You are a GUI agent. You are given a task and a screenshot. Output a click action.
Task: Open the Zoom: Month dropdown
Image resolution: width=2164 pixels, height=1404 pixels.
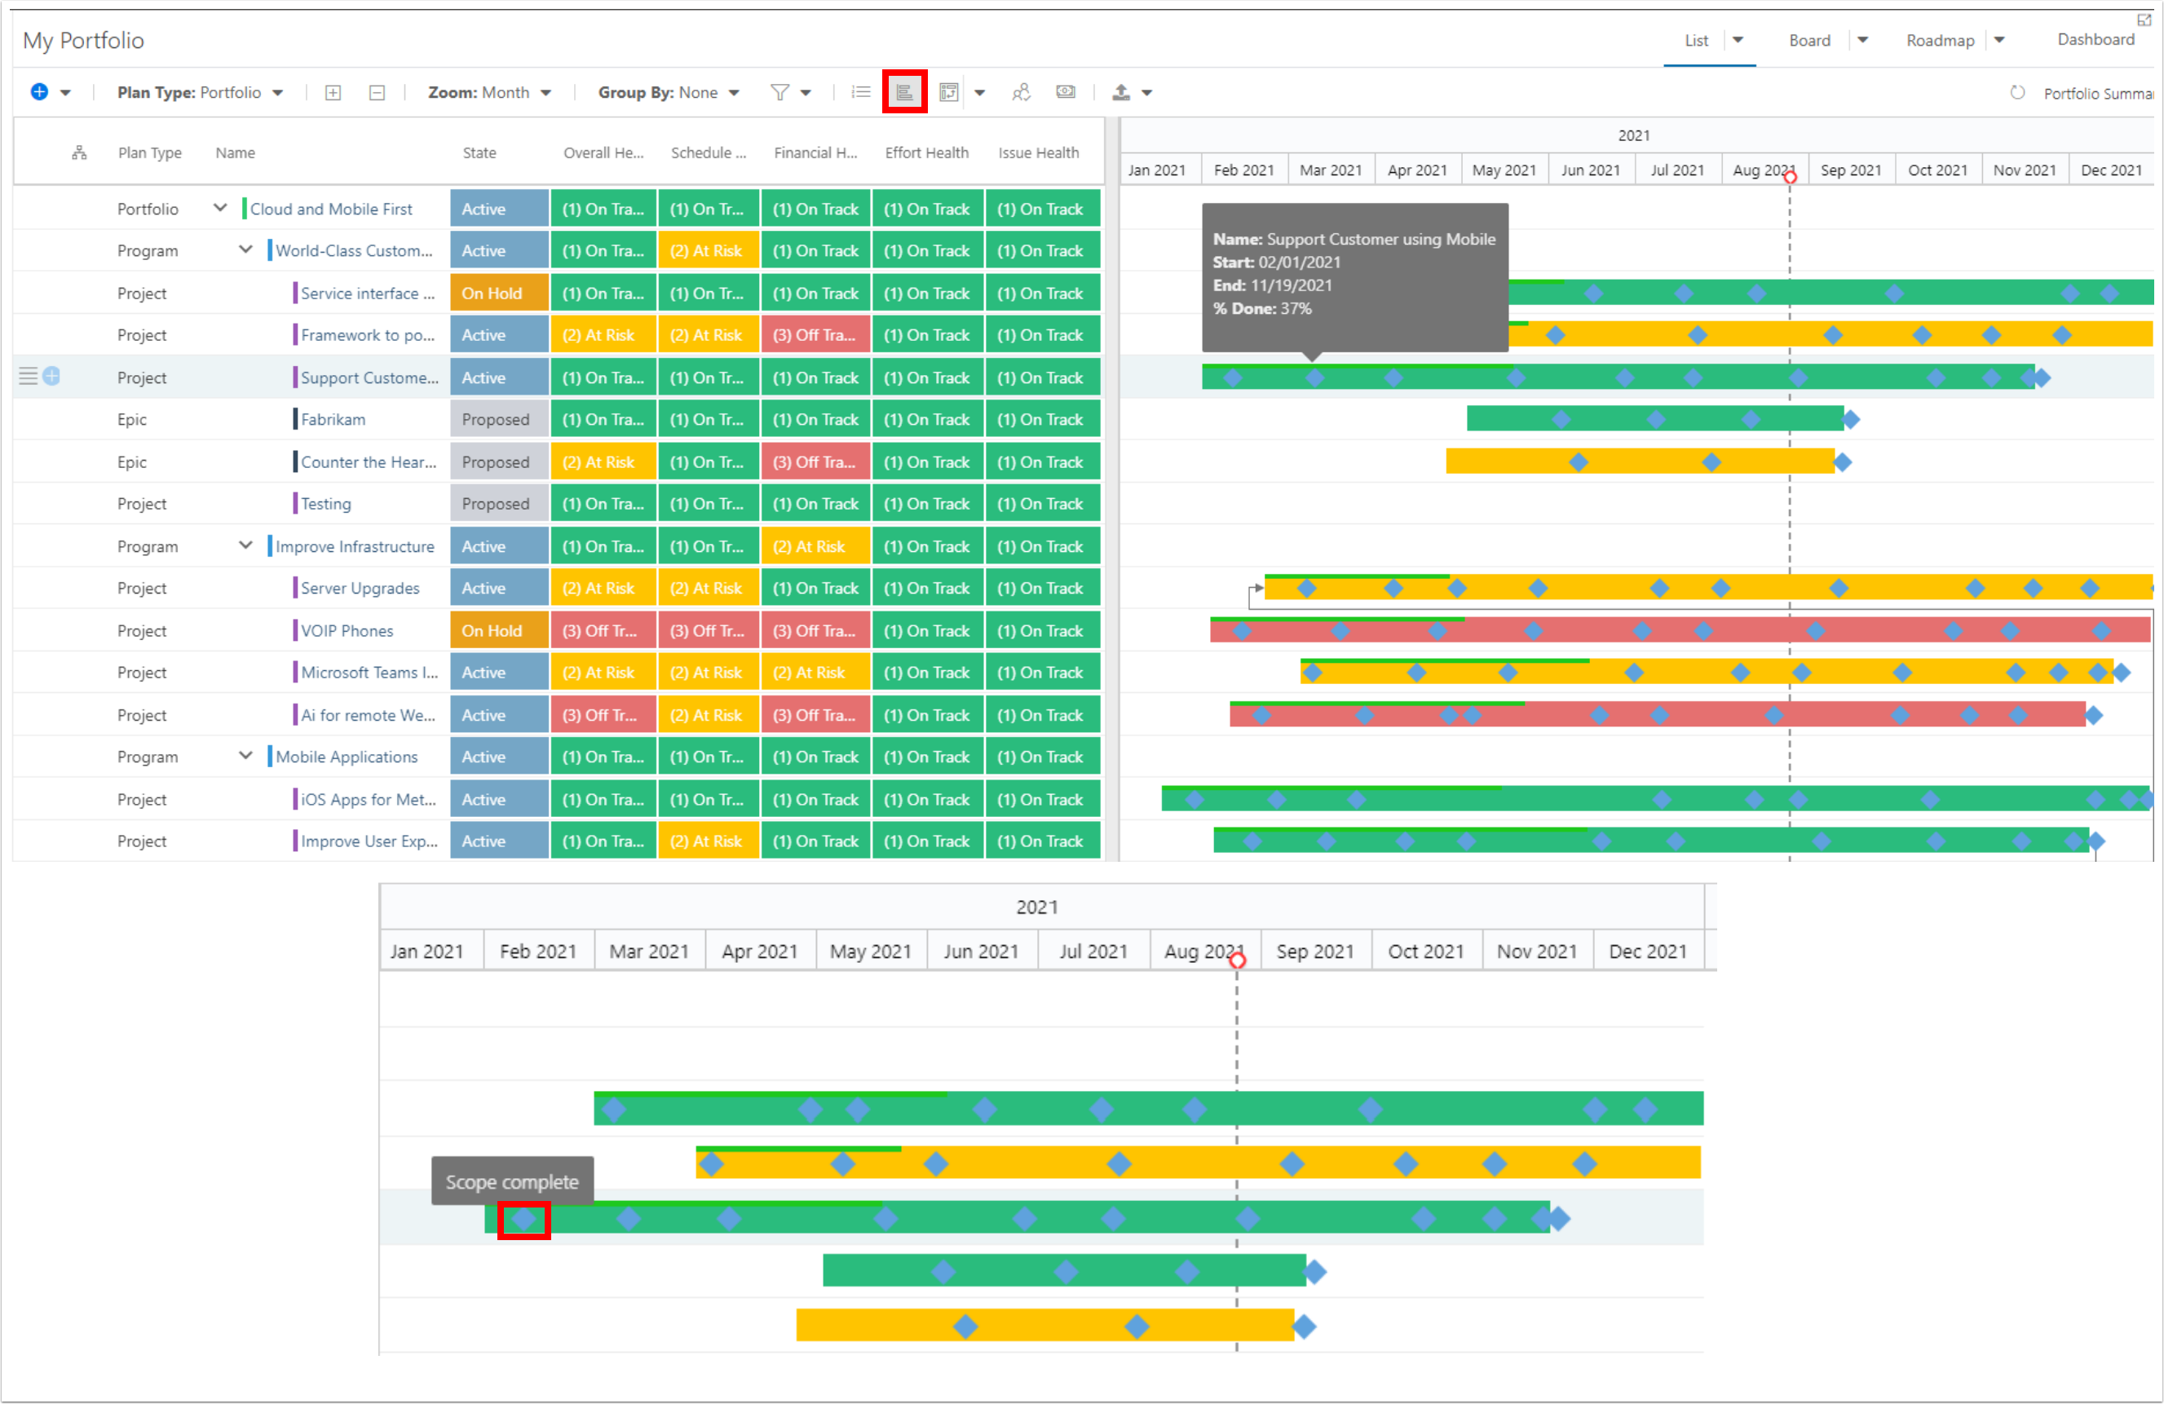click(x=490, y=93)
